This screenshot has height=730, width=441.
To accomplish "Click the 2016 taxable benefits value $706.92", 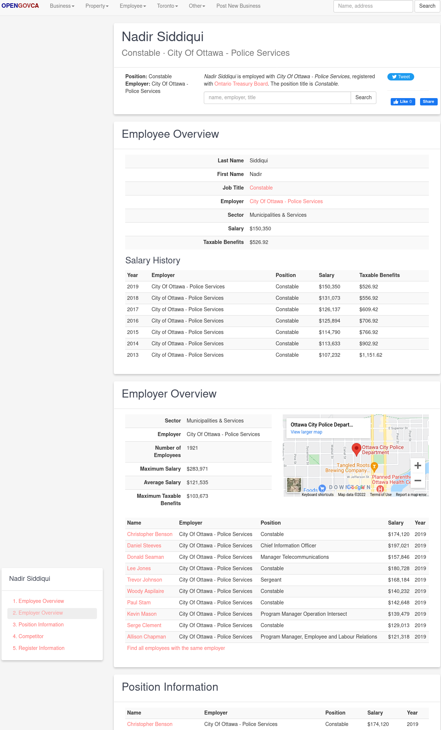I will click(x=369, y=321).
